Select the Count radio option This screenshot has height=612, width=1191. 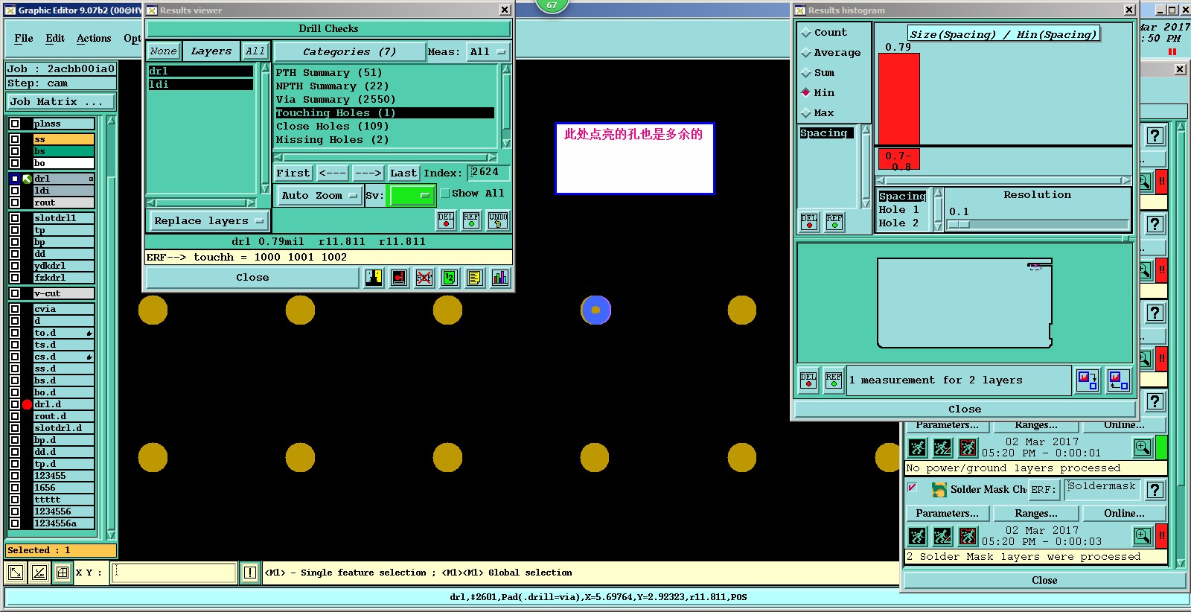(x=805, y=33)
